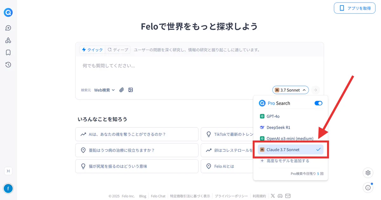Open the X (Twitter) footer icon

pos(273,196)
